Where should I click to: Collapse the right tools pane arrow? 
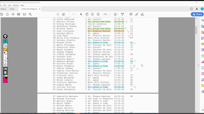[198, 65]
